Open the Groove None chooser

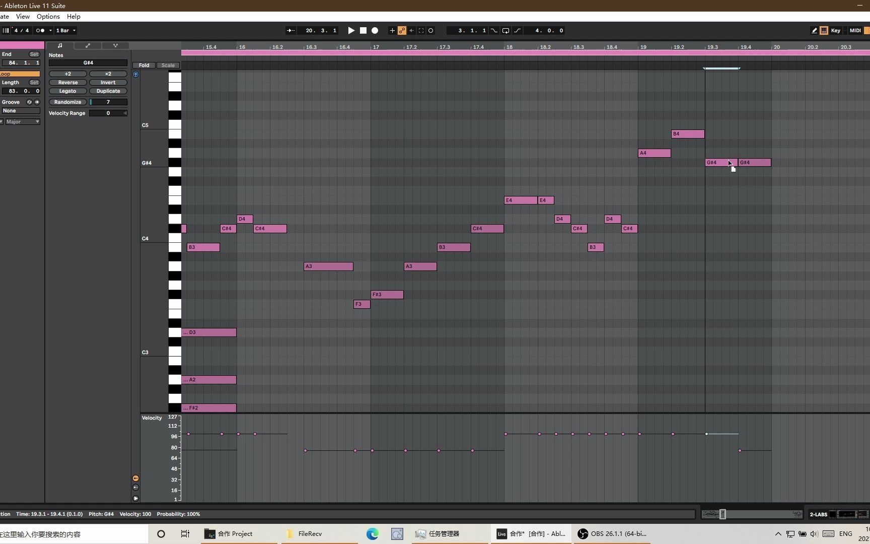click(20, 111)
